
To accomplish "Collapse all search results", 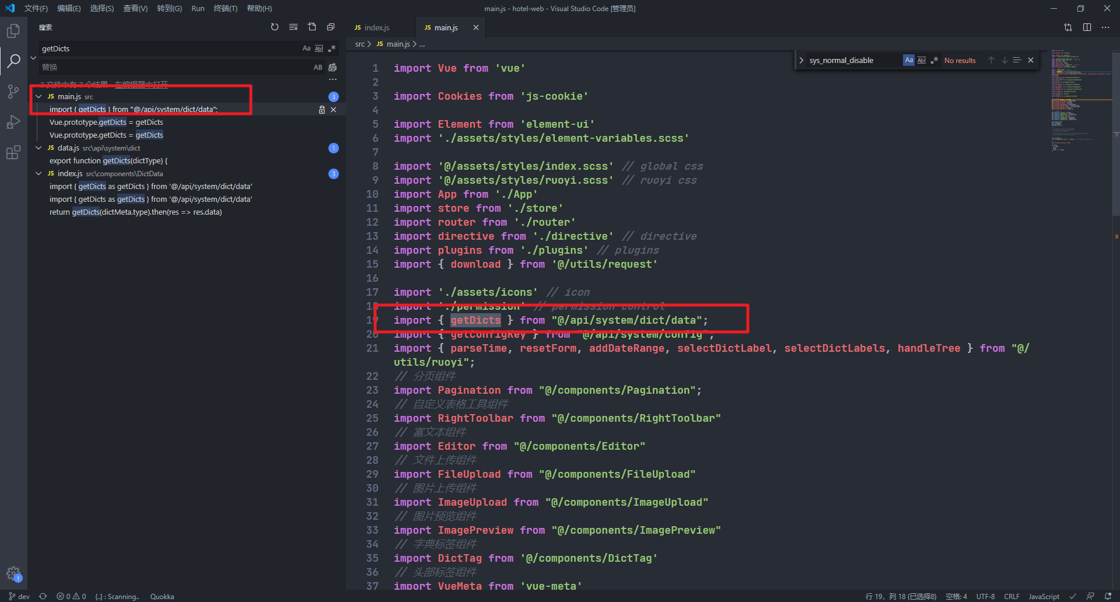I will (331, 27).
